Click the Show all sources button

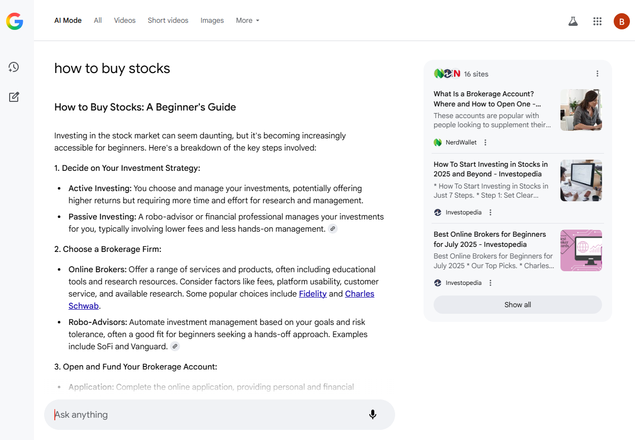[518, 305]
